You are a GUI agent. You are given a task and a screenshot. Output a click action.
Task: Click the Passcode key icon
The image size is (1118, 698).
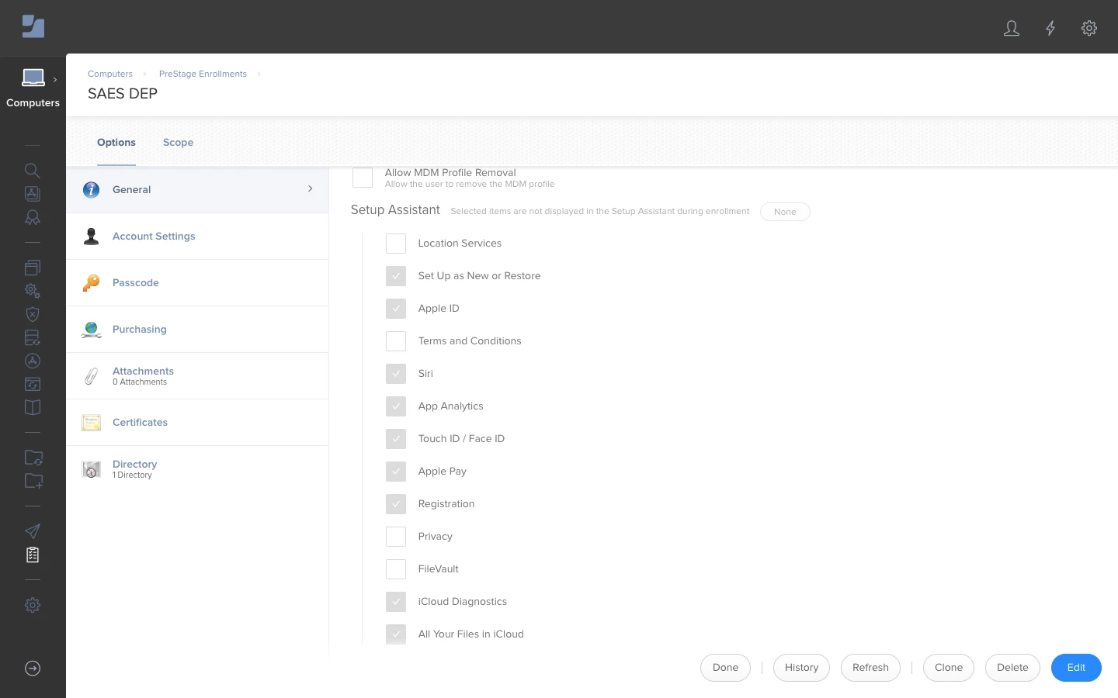point(91,283)
